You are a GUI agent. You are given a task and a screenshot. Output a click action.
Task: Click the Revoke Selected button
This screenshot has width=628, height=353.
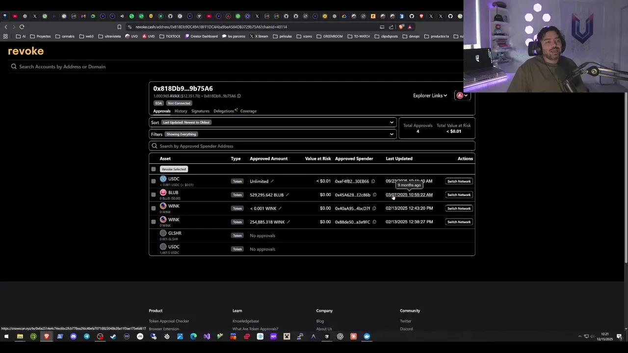(x=174, y=169)
